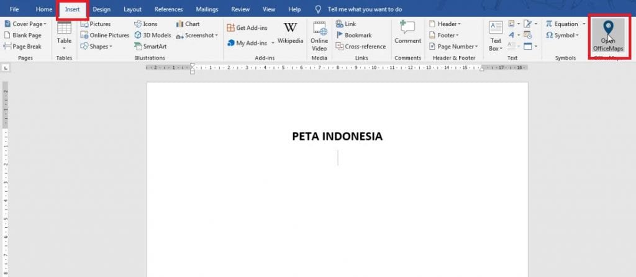Insert 3D Models
The width and height of the screenshot is (636, 277).
pos(153,35)
